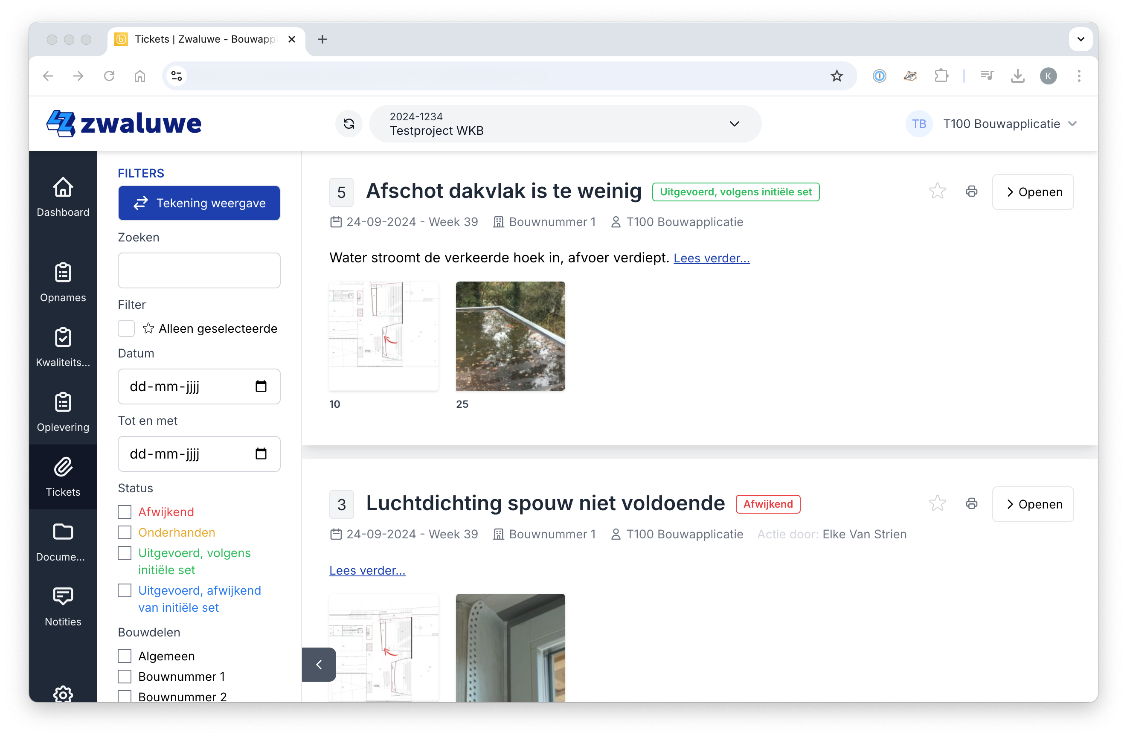The image size is (1127, 738).
Task: Click the 'Tot en met' date field
Action: (199, 454)
